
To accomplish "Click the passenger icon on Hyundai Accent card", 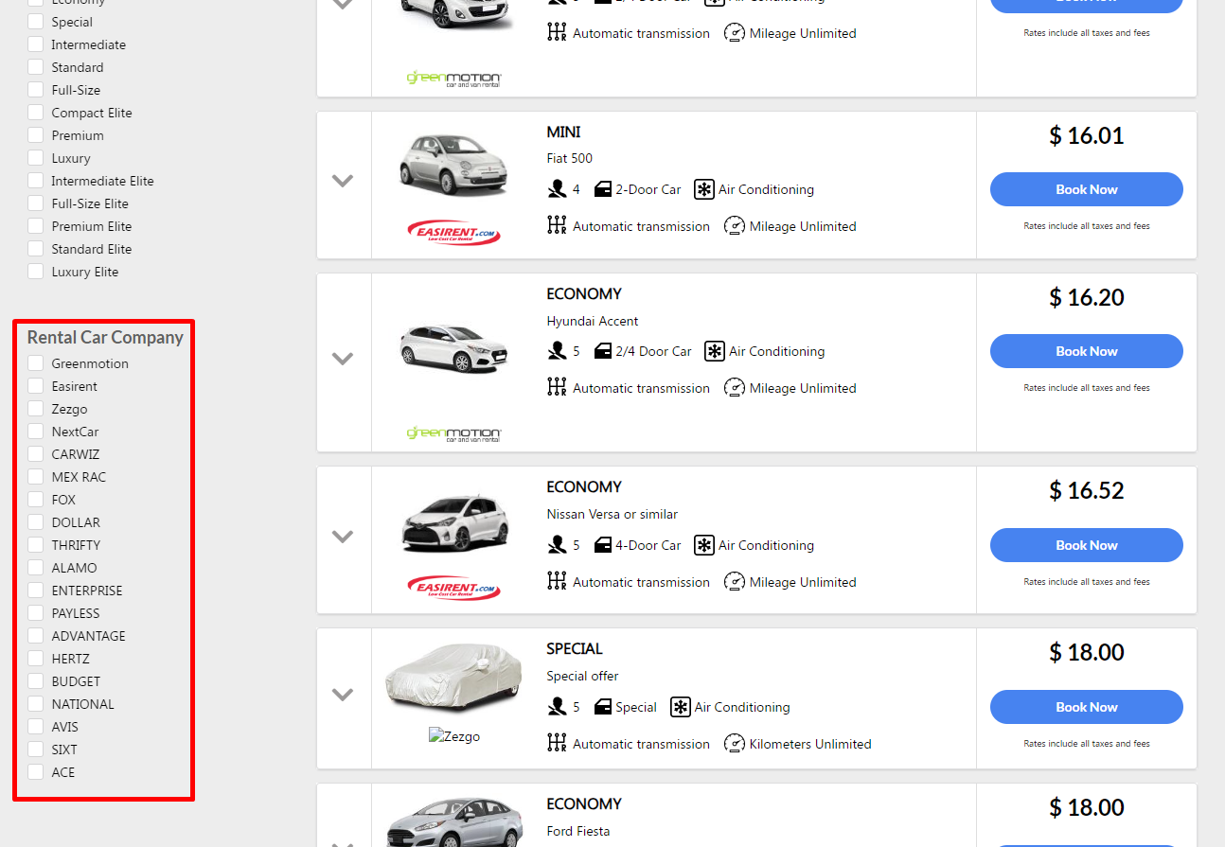I will point(557,351).
